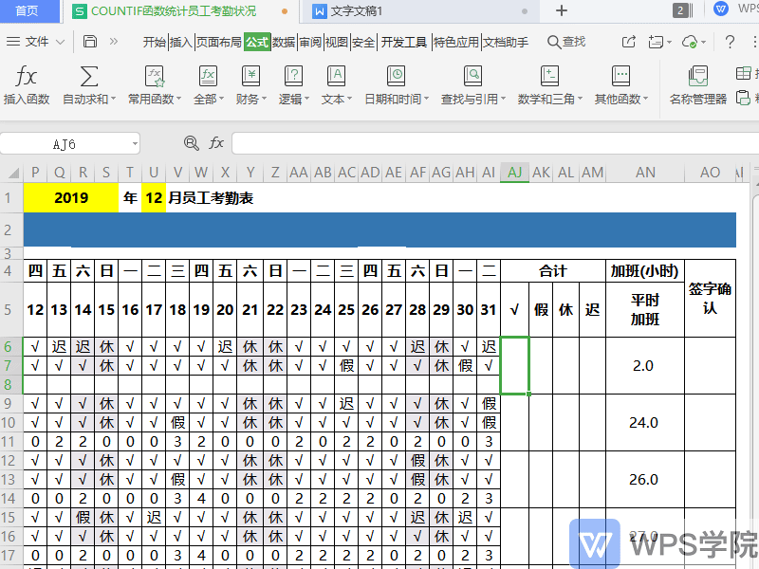
Task: Open the Security (安全) ribbon tab
Action: pyautogui.click(x=363, y=42)
